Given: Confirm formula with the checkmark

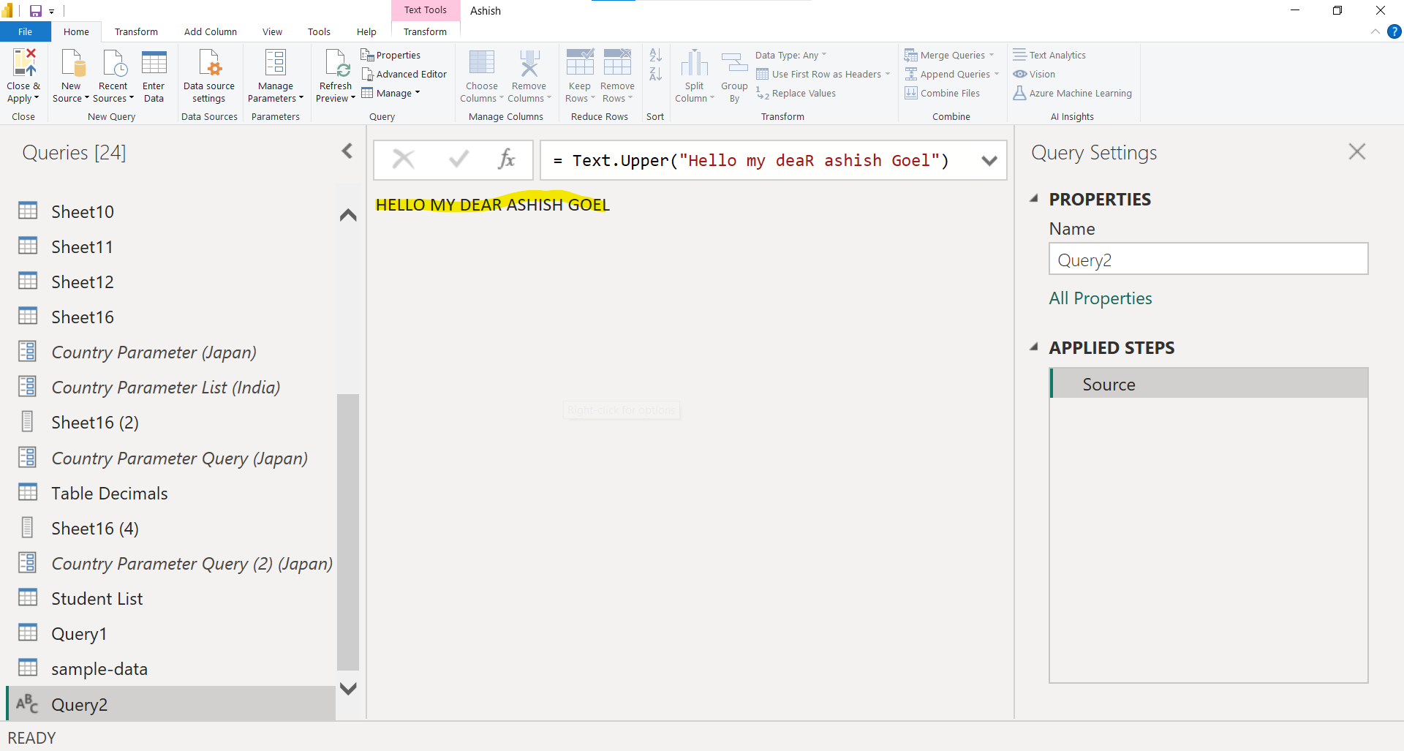Looking at the screenshot, I should pyautogui.click(x=457, y=159).
